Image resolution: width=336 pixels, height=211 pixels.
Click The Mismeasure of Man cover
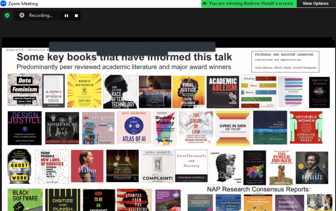pyautogui.click(x=62, y=128)
